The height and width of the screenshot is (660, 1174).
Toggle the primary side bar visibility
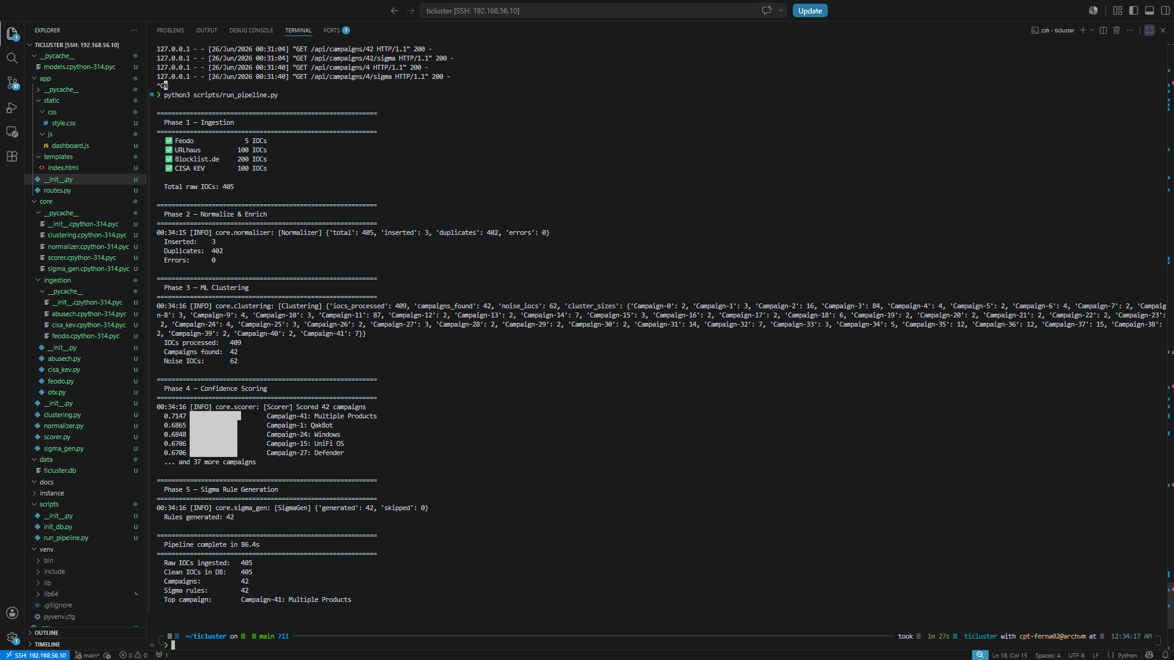pyautogui.click(x=1134, y=10)
